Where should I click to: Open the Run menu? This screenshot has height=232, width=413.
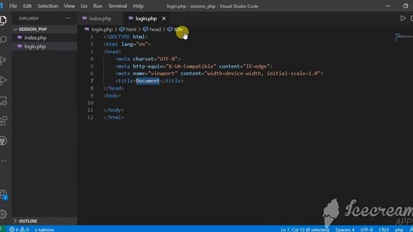click(x=97, y=6)
